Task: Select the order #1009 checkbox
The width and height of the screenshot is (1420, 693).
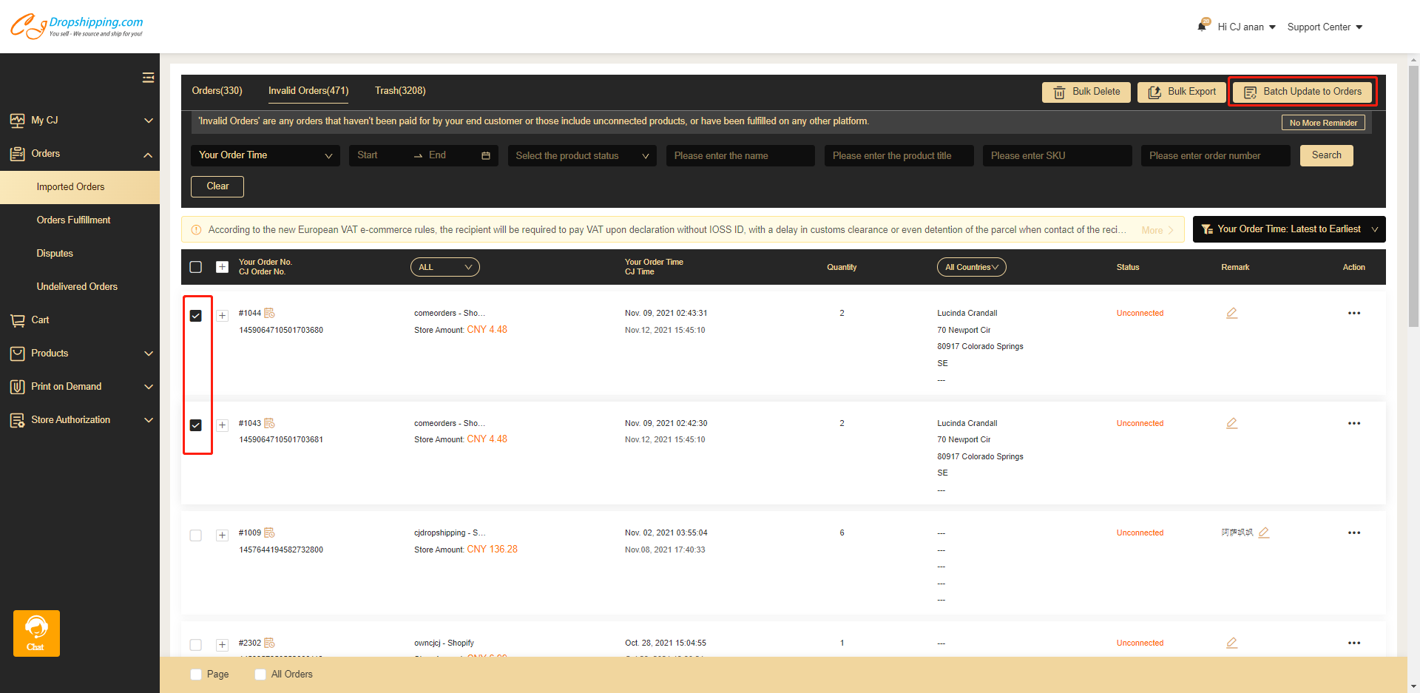Action: pos(196,535)
